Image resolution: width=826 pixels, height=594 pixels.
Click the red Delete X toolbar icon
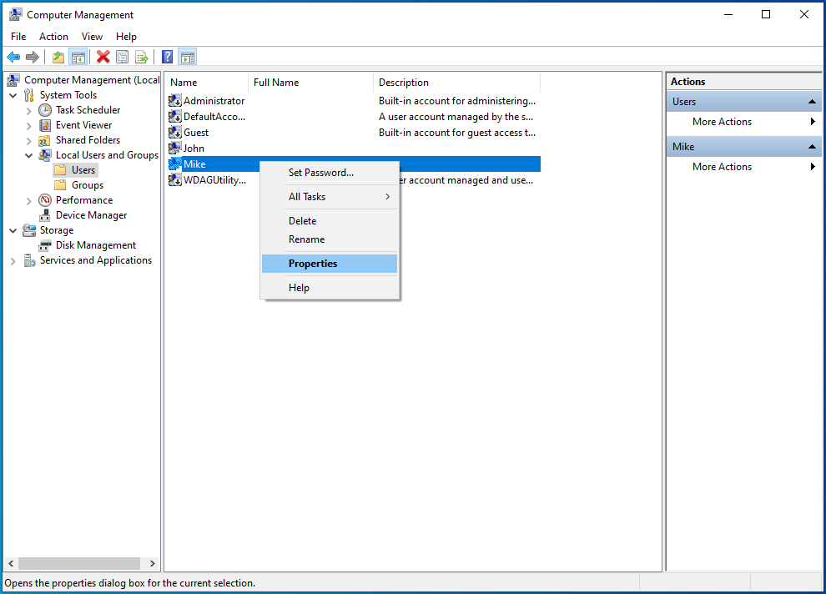point(103,57)
